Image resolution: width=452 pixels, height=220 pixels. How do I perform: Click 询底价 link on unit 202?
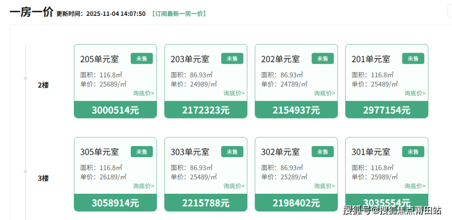coord(324,93)
